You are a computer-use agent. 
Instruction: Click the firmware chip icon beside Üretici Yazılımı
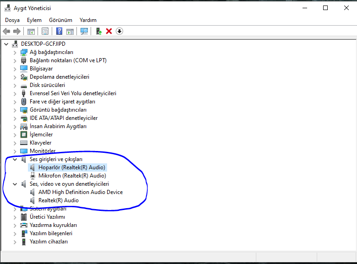[x=24, y=217]
